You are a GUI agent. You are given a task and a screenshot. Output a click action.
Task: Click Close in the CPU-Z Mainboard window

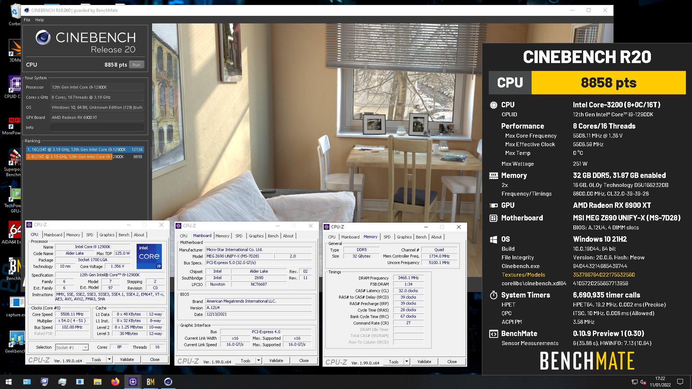click(304, 361)
